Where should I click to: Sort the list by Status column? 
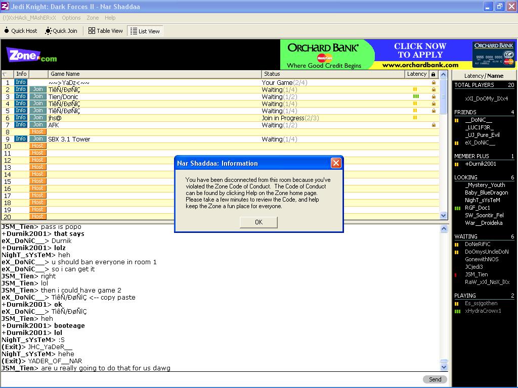point(333,74)
